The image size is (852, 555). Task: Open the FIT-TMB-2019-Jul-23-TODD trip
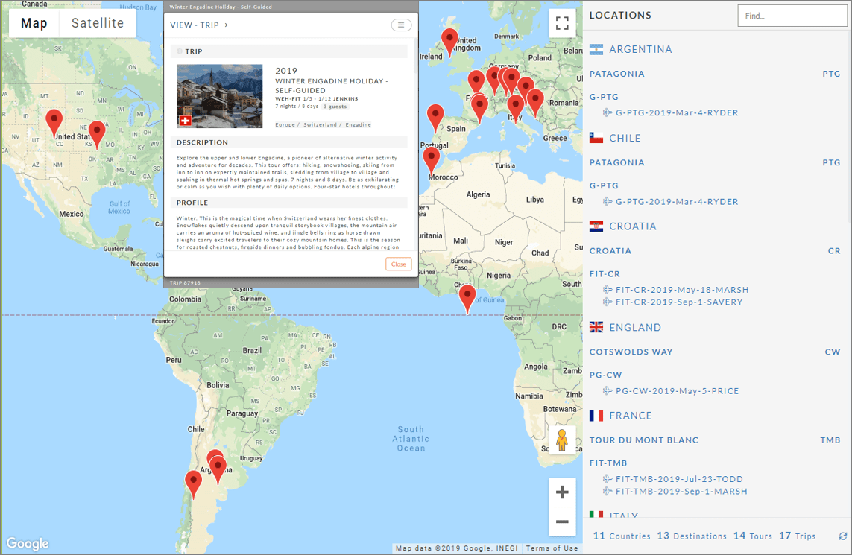[x=678, y=479]
